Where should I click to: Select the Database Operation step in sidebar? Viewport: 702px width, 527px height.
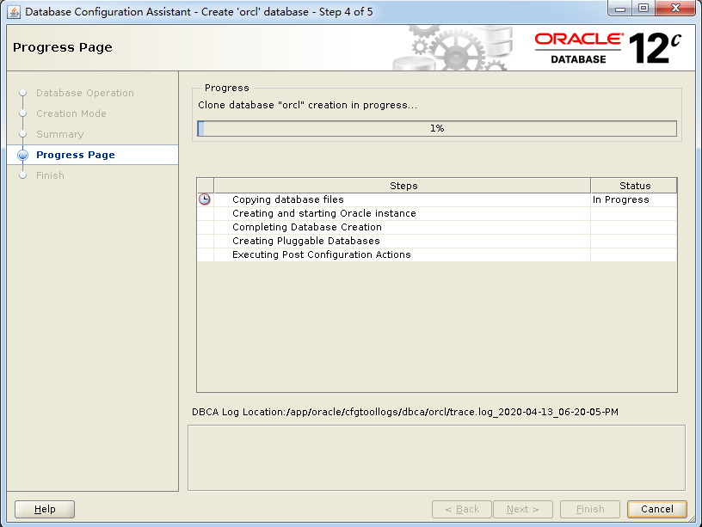(84, 93)
